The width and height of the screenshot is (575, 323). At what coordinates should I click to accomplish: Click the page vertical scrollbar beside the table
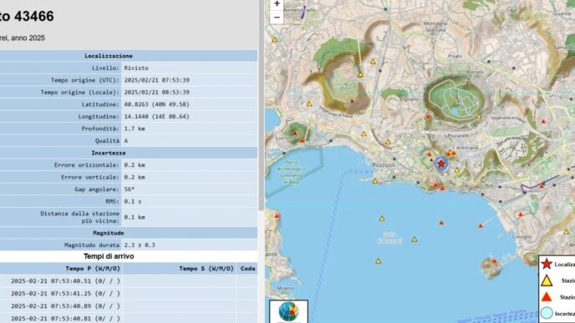click(261, 105)
